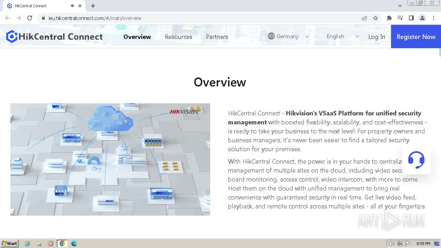Close the HikCentral Connect browser tab
The image size is (441, 248).
pyautogui.click(x=80, y=6)
